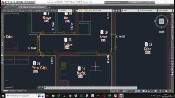Open the layer dropdown SU B. YARI M. BOYA
175x98 pixels.
pos(95,11)
